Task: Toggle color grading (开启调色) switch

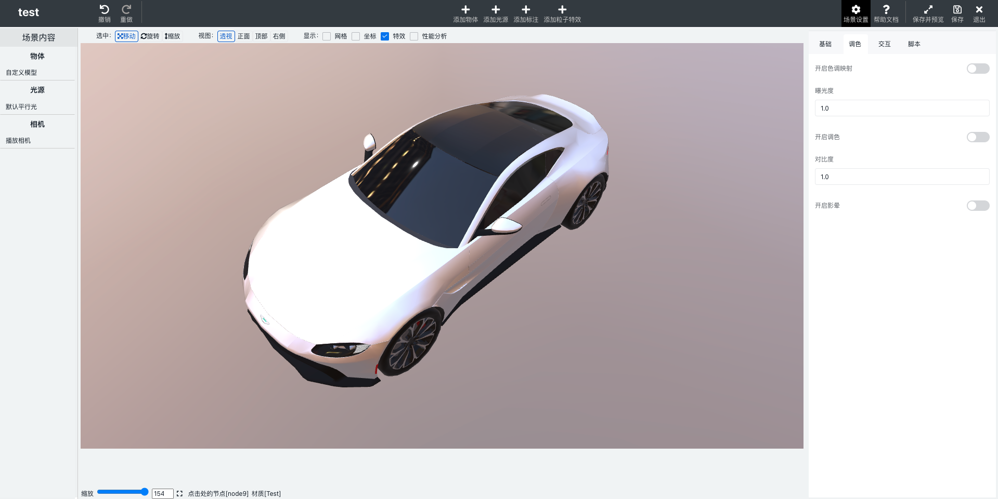Action: (978, 137)
